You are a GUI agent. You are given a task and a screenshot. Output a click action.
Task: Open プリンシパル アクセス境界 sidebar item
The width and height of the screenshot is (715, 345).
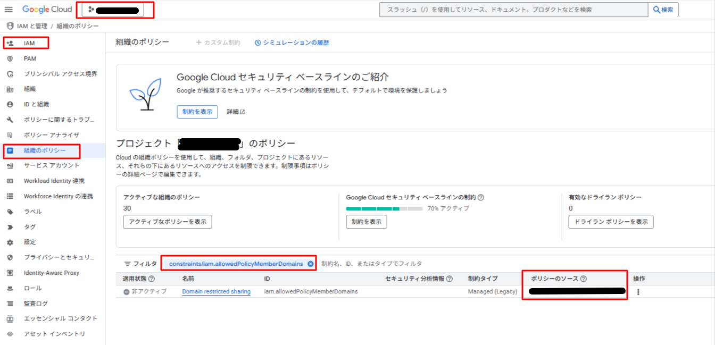click(x=61, y=74)
